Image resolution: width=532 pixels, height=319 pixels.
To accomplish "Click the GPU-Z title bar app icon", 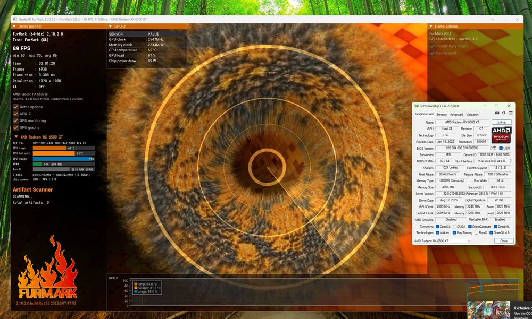I will tap(417, 106).
